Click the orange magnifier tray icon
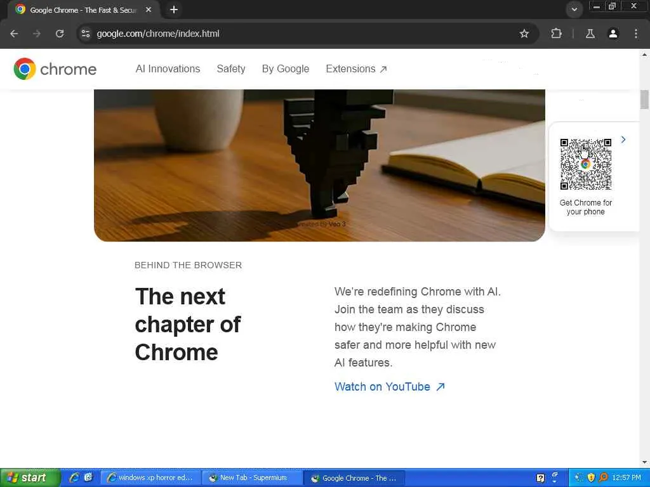The image size is (650, 487). [x=603, y=477]
